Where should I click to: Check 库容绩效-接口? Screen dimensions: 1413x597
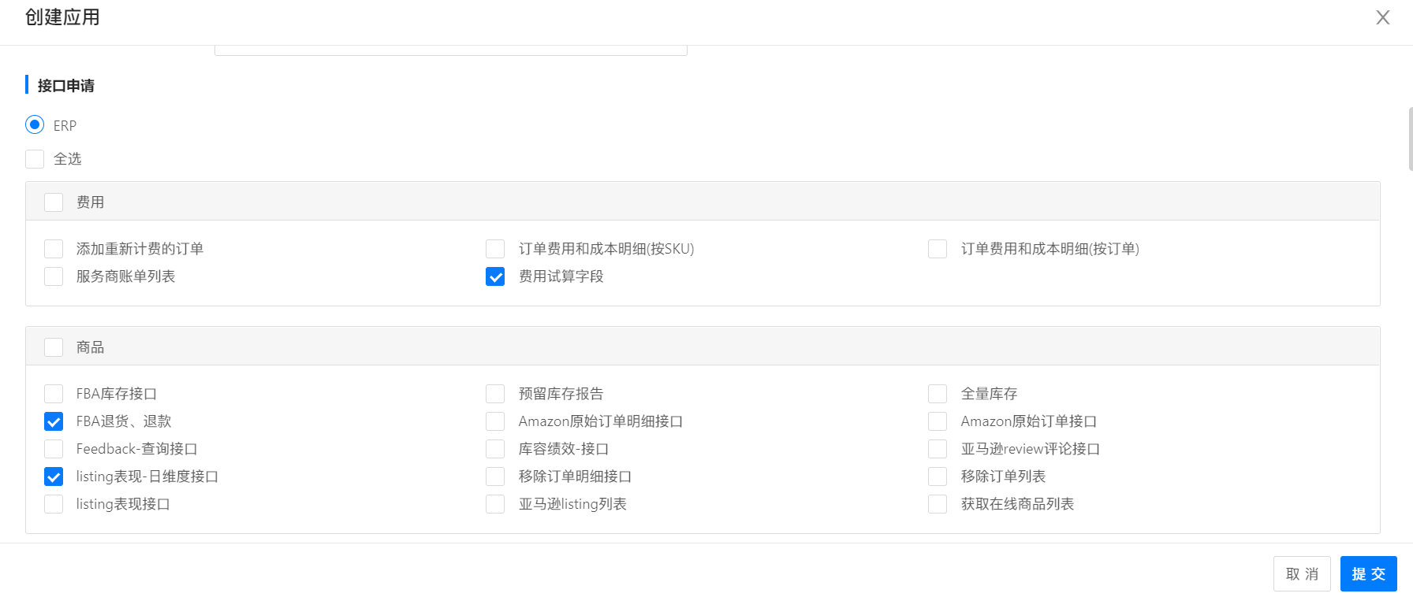click(495, 449)
